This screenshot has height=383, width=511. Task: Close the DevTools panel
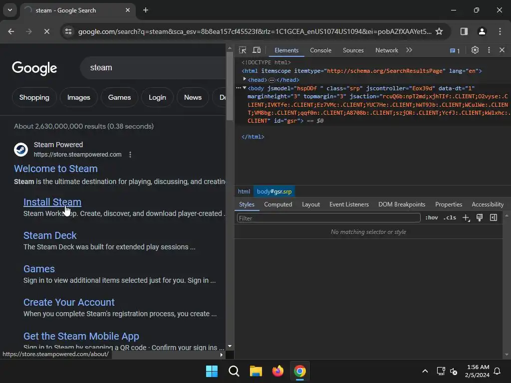coord(502,50)
